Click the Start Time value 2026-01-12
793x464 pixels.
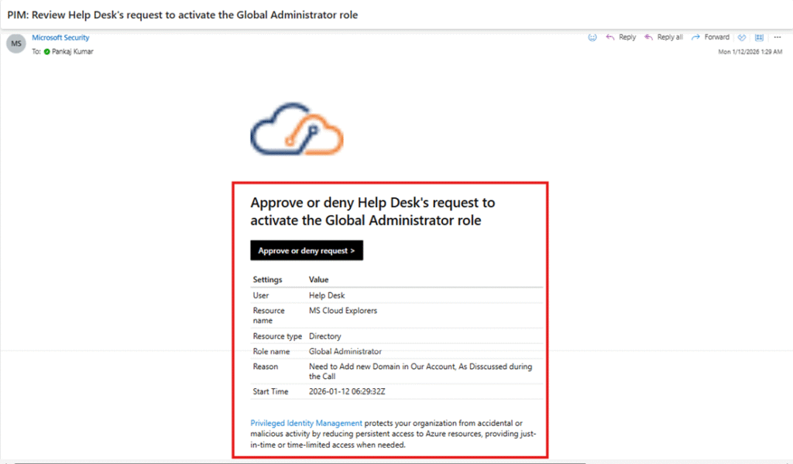coord(347,392)
